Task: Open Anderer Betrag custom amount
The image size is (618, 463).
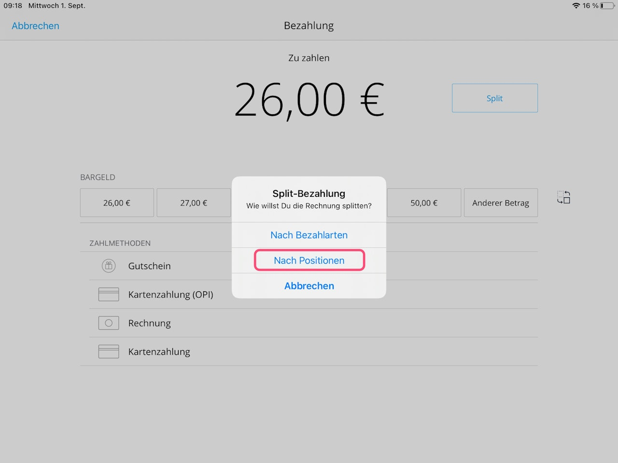Action: [501, 203]
